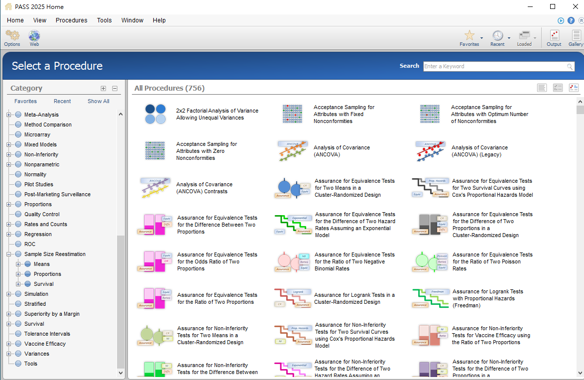Open Assurance Logrank Tests Freedman icon
This screenshot has width=584, height=380.
coord(431,298)
